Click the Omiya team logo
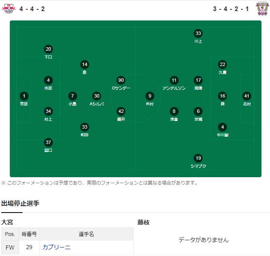The image size is (270, 256). coord(9,9)
